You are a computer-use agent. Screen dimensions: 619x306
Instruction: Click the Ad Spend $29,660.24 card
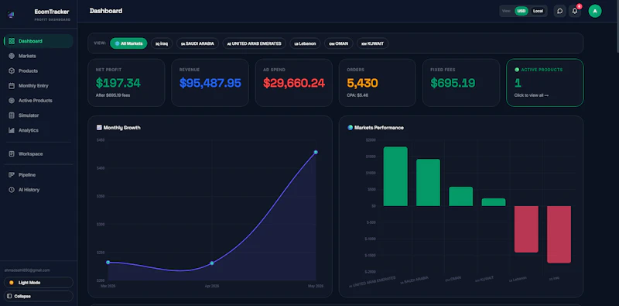point(294,83)
